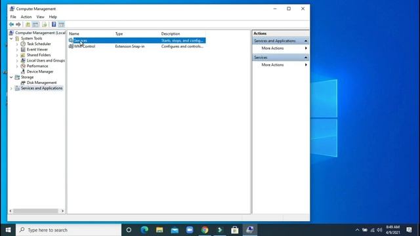Expand the Task Scheduler tree node

point(17,44)
